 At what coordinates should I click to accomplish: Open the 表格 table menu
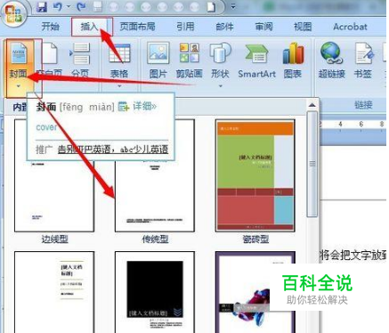[x=119, y=61]
